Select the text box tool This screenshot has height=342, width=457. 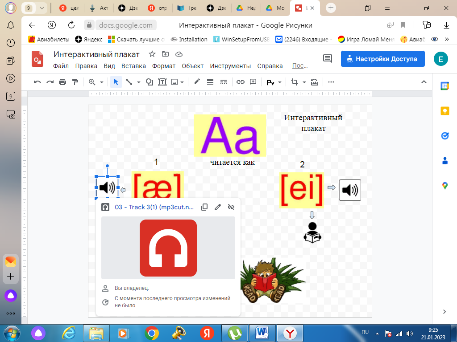coord(162,82)
